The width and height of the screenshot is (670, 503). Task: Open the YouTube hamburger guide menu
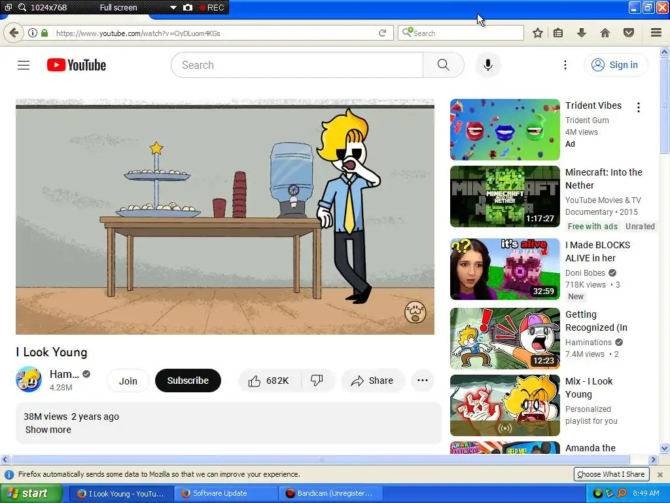tap(24, 65)
